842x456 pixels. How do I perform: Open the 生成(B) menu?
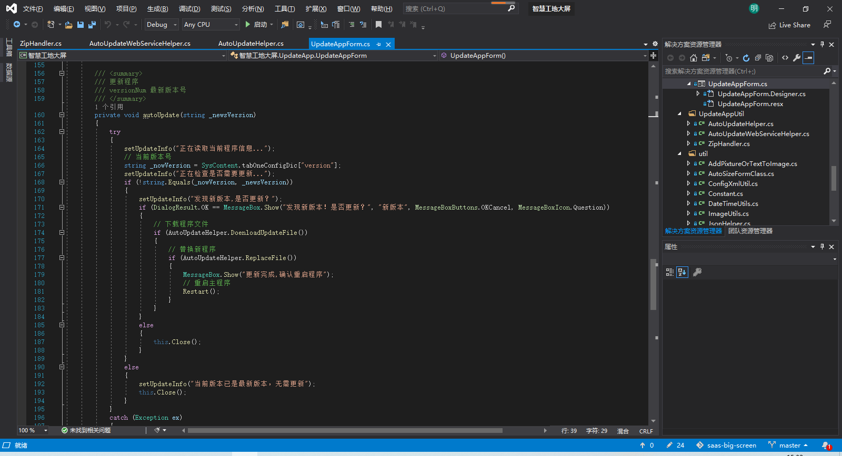tap(157, 9)
